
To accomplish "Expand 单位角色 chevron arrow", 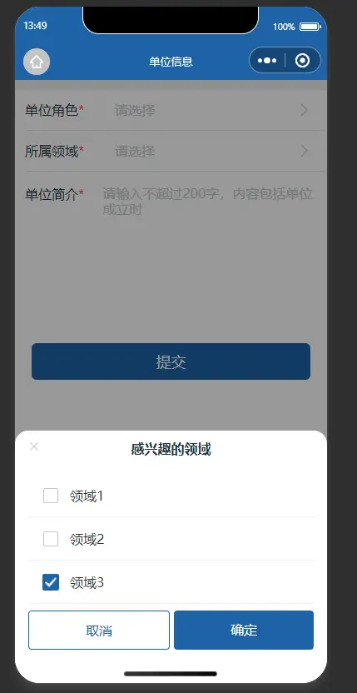I will pyautogui.click(x=304, y=111).
